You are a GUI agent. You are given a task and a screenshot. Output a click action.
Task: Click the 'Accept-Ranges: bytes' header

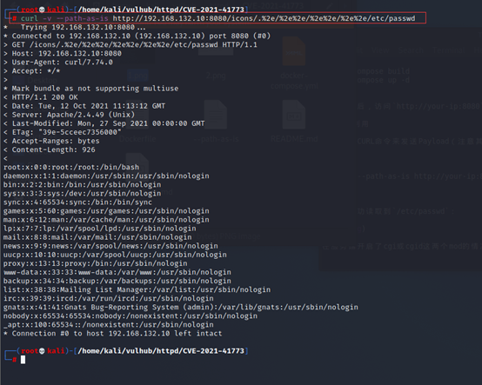tap(51, 141)
